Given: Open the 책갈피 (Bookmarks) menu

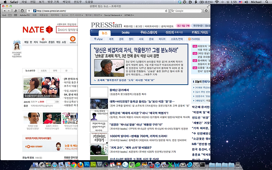Looking at the screenshot, I should pos(66,2).
